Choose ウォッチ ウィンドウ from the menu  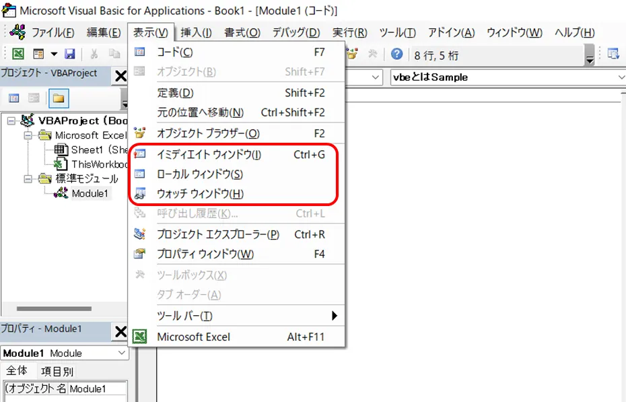click(200, 194)
